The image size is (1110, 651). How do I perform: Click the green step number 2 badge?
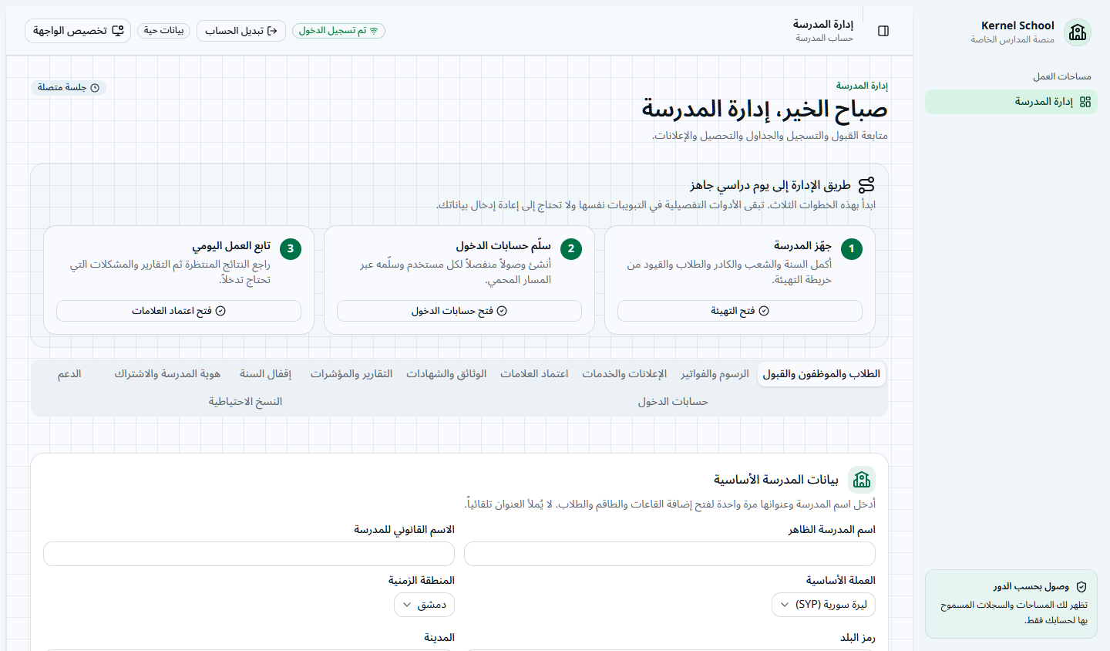pos(571,249)
